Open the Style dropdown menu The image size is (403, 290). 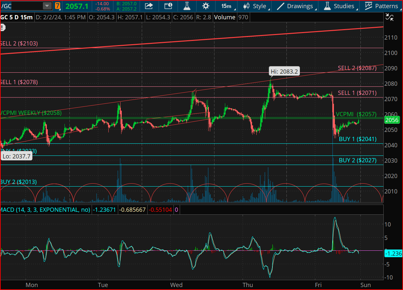pyautogui.click(x=256, y=6)
